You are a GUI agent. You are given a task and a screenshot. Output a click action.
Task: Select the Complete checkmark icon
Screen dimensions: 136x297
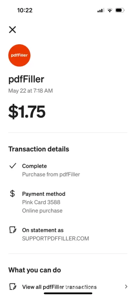13,166
